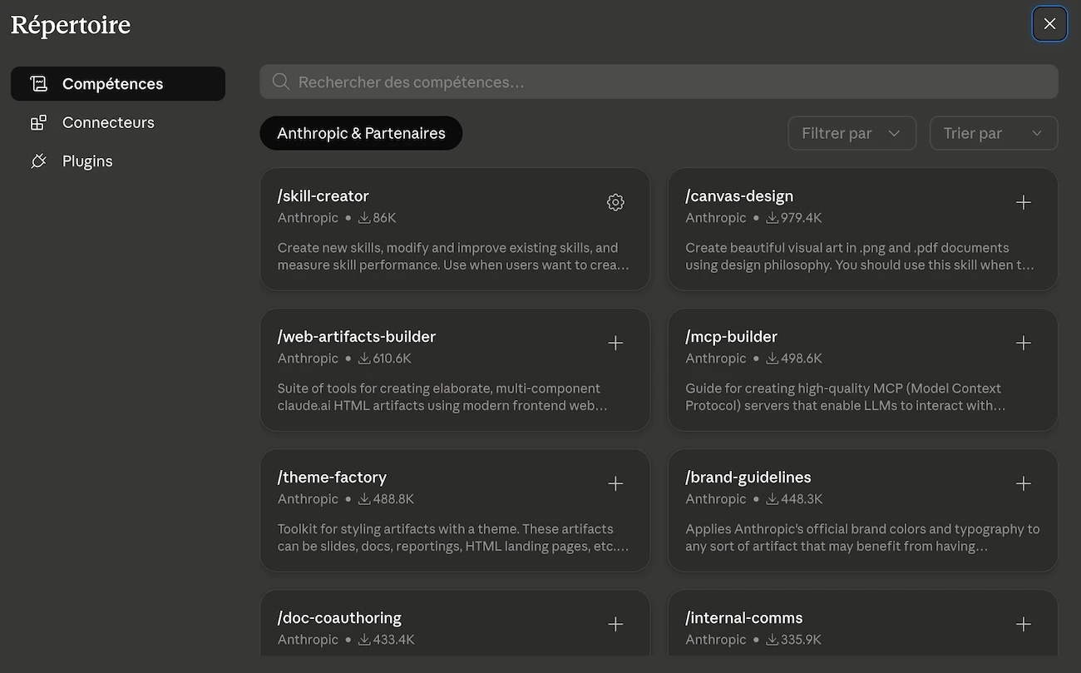
Task: Open the /doc-coauthoring title
Action: click(339, 618)
